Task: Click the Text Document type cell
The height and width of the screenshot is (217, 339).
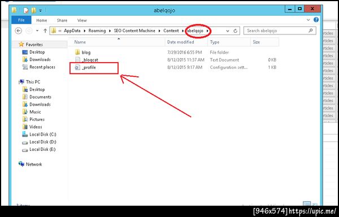Action: (224, 60)
